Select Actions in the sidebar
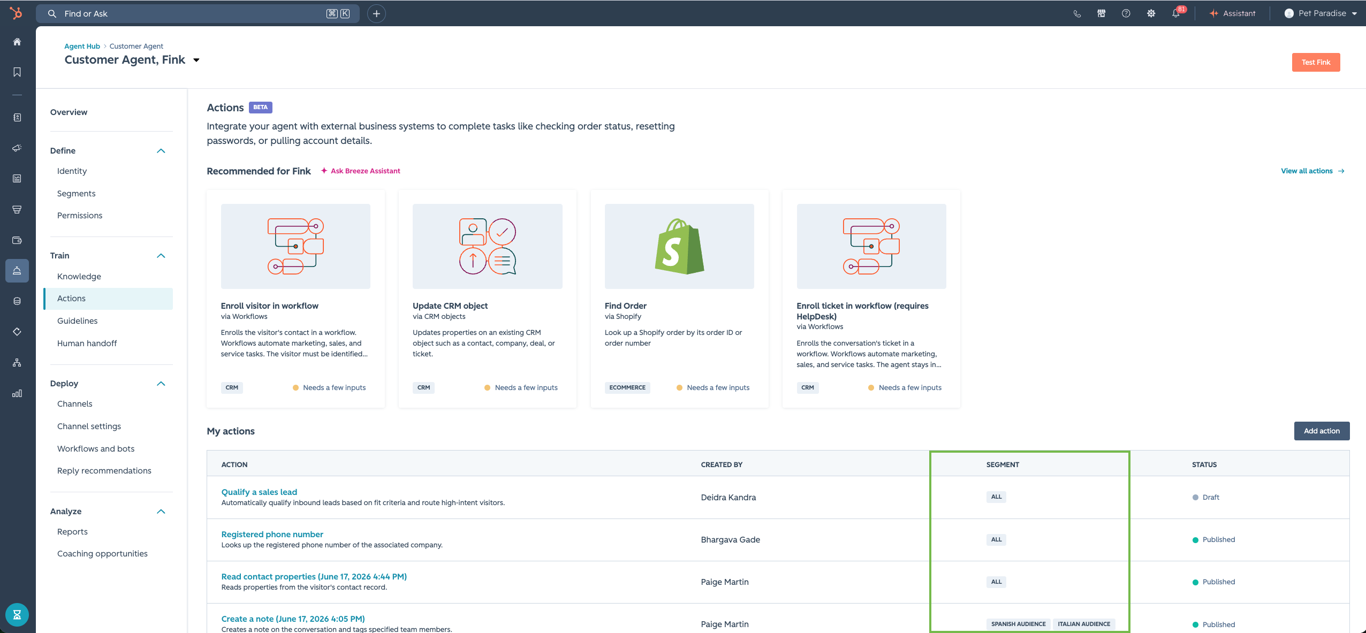The image size is (1366, 633). pos(108,299)
